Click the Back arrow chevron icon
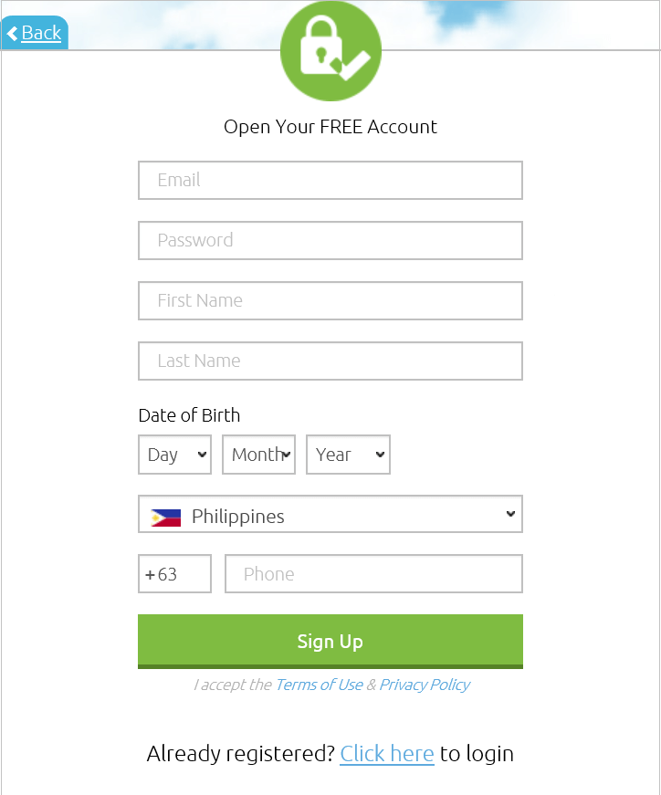The height and width of the screenshot is (795, 661). pos(12,34)
